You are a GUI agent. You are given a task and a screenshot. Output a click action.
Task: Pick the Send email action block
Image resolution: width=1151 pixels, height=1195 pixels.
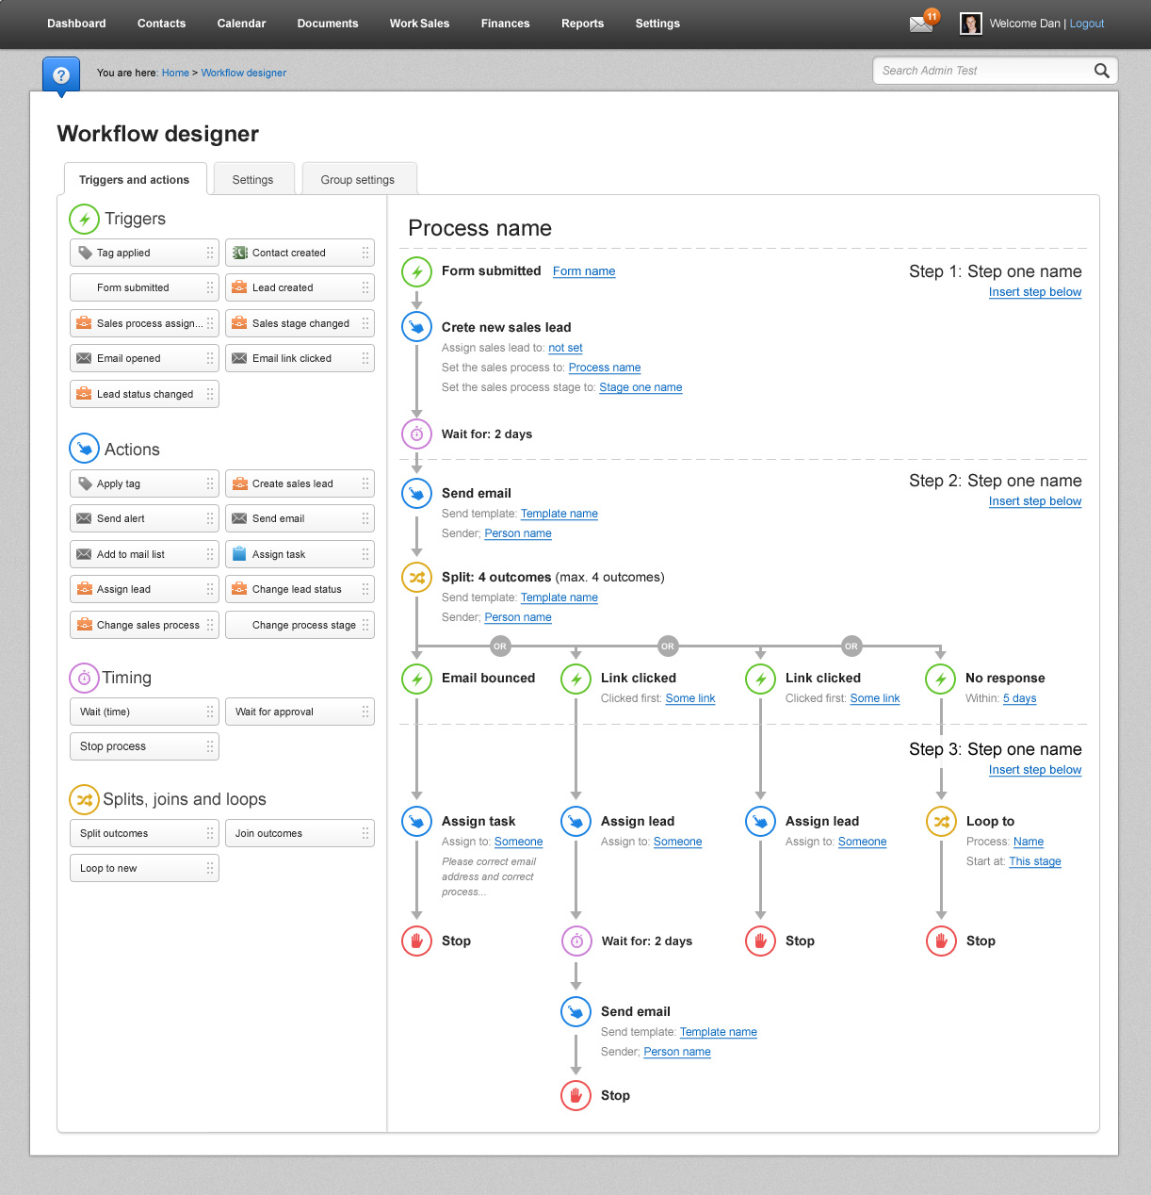[x=300, y=518]
